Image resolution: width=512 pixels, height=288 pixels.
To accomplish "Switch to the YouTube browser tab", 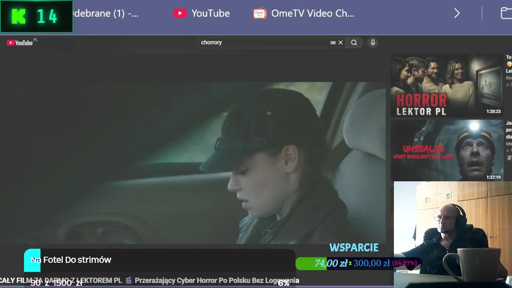I will tap(202, 13).
